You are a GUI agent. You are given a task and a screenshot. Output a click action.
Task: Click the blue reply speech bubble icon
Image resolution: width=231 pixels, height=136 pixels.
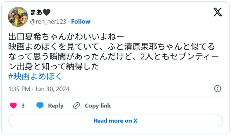point(40,106)
